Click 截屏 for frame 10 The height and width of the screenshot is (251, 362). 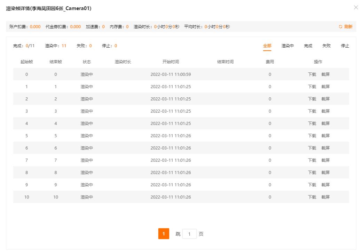[x=325, y=197]
